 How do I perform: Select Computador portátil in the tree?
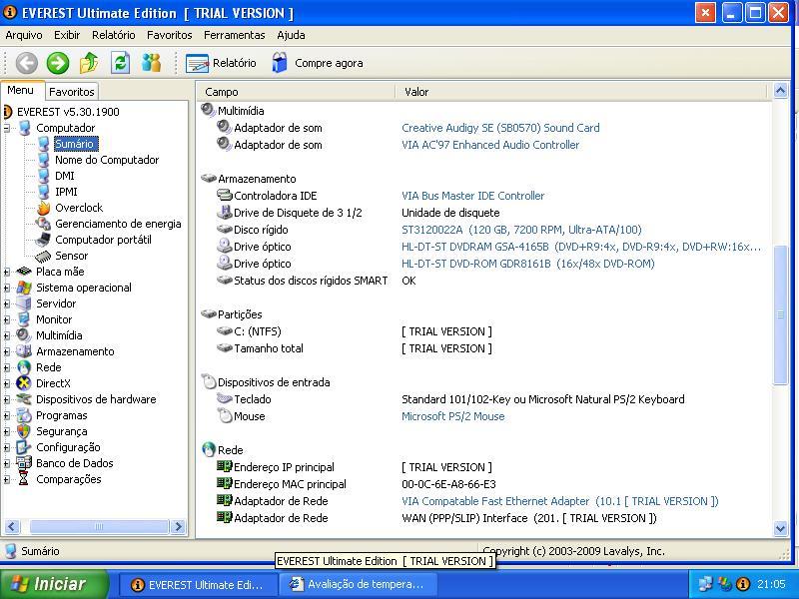click(x=104, y=240)
